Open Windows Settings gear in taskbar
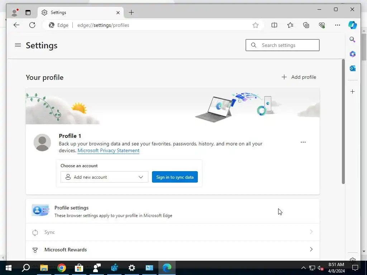The height and width of the screenshot is (275, 367). (x=132, y=268)
